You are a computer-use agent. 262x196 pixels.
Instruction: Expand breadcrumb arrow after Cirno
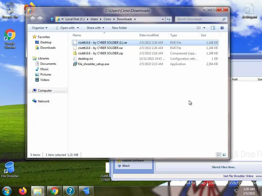click(114, 19)
